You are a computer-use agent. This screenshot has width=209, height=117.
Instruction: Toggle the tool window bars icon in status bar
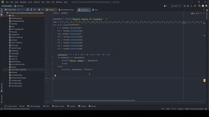click(2, 109)
